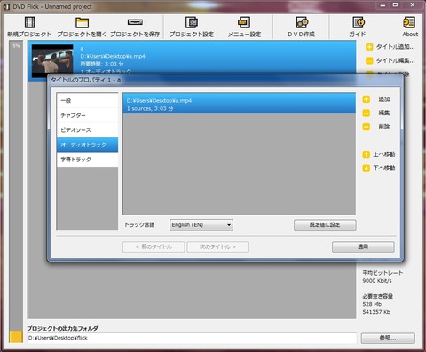Click the video thumbnail of title a
Image resolution: width=426 pixels, height=352 pixels.
[x=52, y=61]
